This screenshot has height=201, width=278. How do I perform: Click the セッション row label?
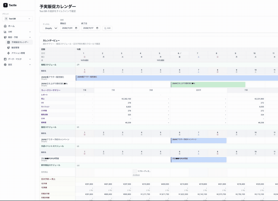coord(45,107)
